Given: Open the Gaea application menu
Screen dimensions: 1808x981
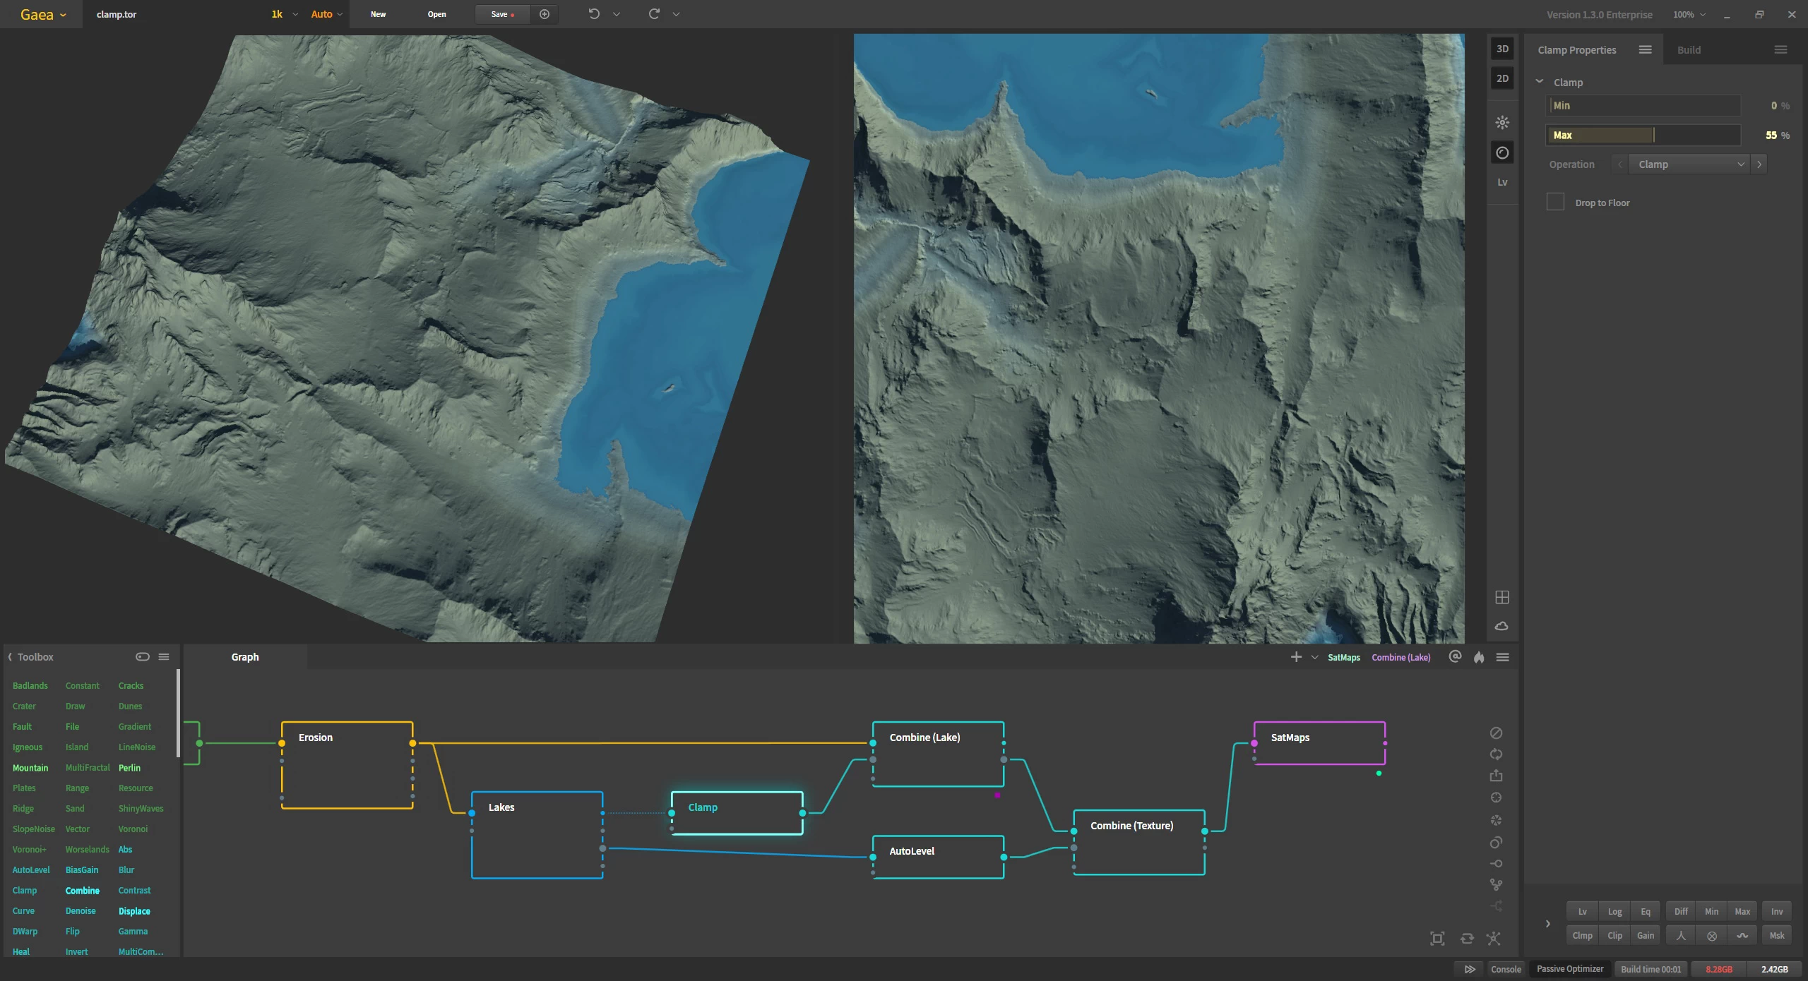Looking at the screenshot, I should [x=42, y=14].
